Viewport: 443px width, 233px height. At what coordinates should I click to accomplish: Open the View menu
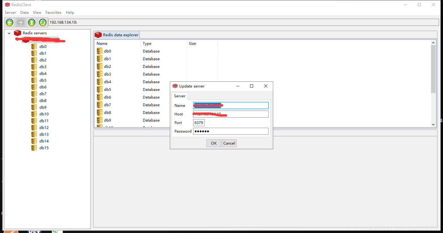coord(37,13)
